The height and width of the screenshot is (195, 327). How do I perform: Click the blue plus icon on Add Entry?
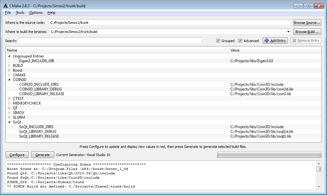(x=267, y=41)
